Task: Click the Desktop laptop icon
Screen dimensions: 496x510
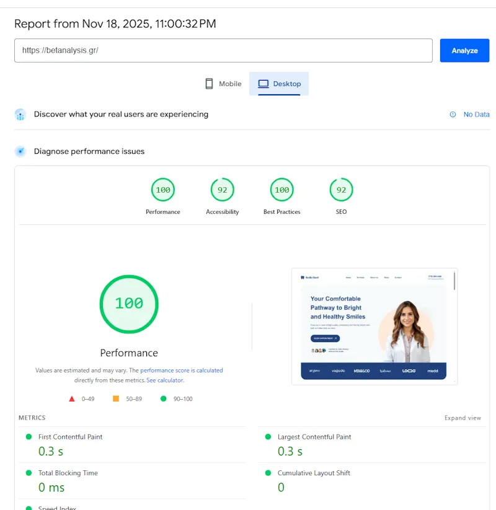Action: tap(263, 84)
